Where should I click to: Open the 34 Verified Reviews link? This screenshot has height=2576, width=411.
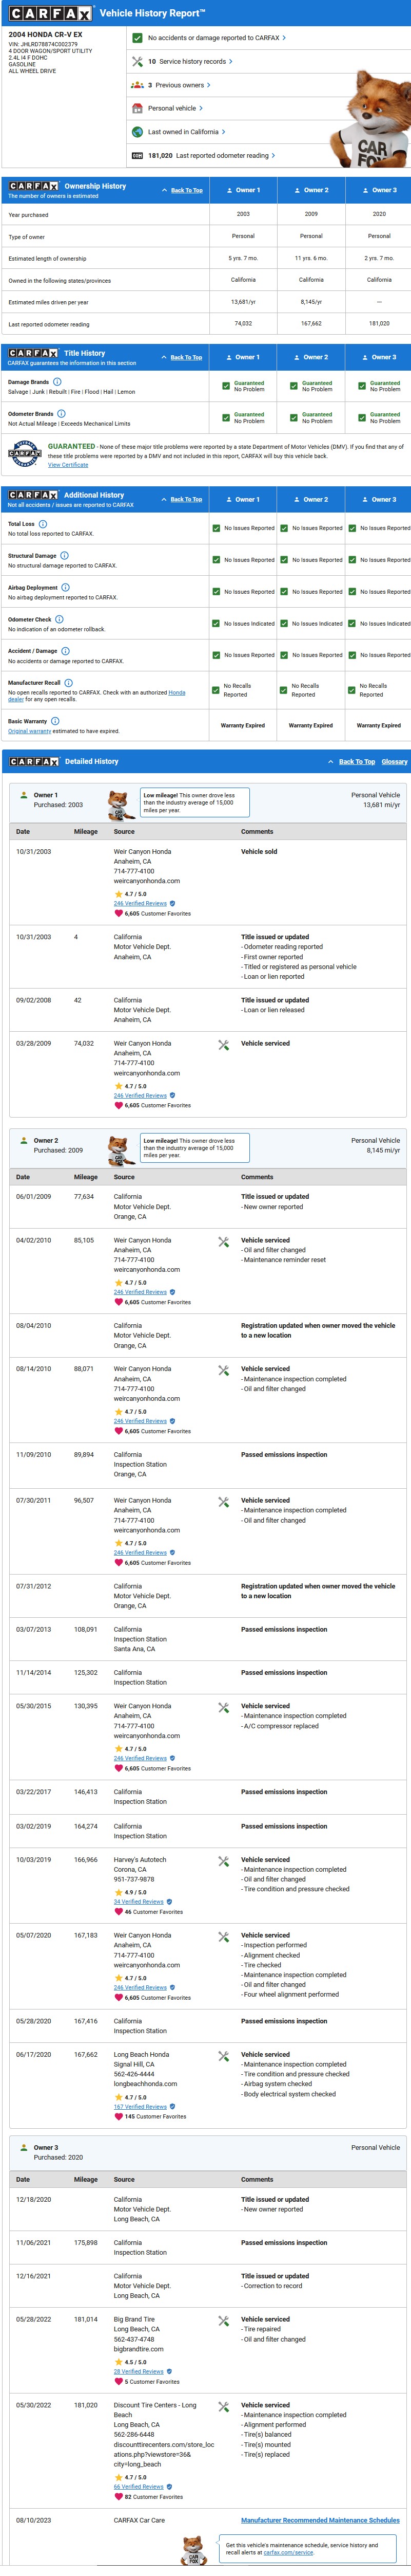tap(139, 1902)
